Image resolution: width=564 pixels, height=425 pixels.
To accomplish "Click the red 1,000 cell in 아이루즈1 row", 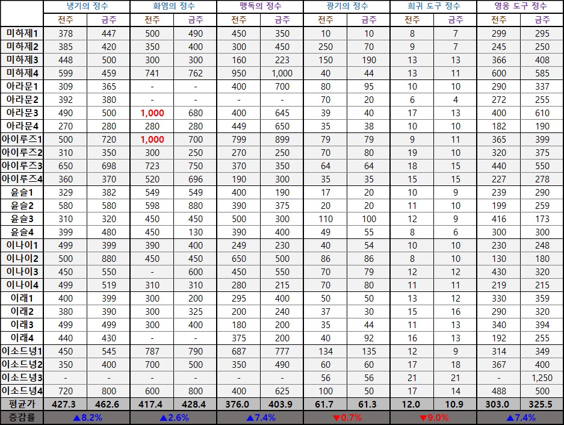I will pyautogui.click(x=152, y=139).
